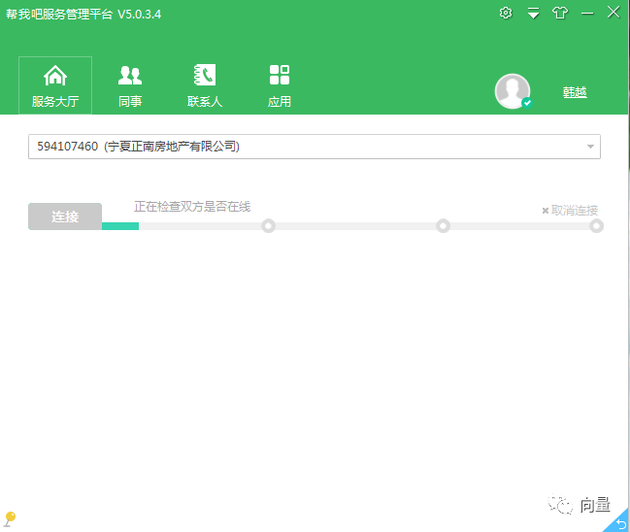This screenshot has width=630, height=532.
Task: Open the 韩越 username link
Action: 575,92
